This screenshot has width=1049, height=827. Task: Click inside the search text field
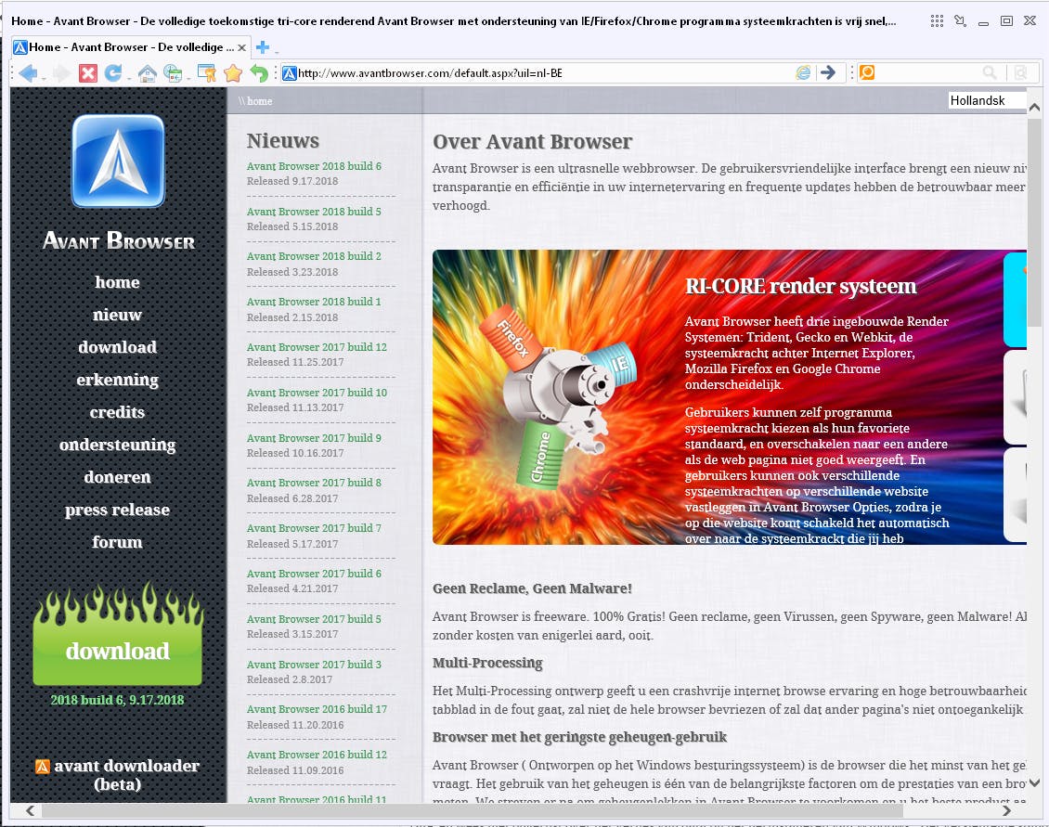click(x=926, y=72)
